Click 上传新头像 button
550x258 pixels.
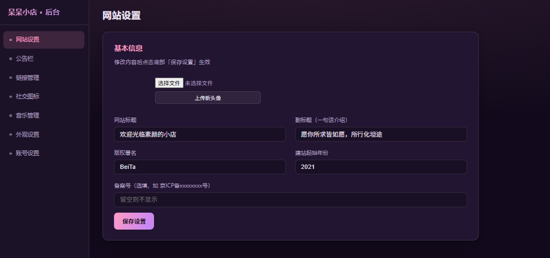pos(208,98)
